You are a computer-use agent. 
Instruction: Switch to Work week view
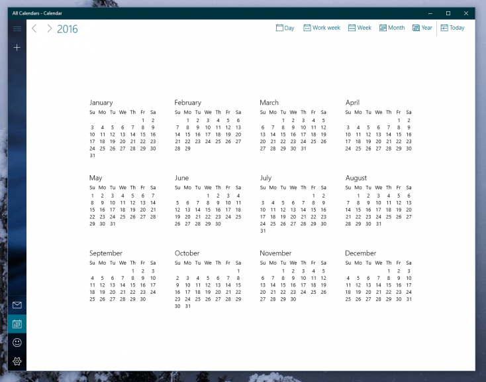tap(322, 28)
